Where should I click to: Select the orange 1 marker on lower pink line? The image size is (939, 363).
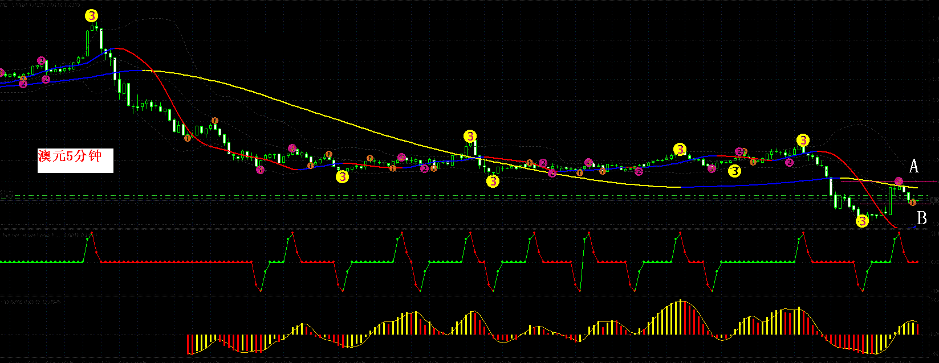(x=912, y=202)
